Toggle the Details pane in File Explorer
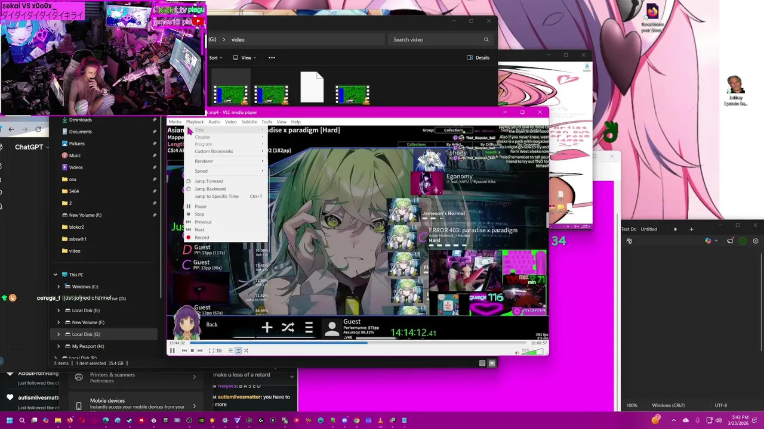Screen dimensions: 764x429 click(x=478, y=58)
